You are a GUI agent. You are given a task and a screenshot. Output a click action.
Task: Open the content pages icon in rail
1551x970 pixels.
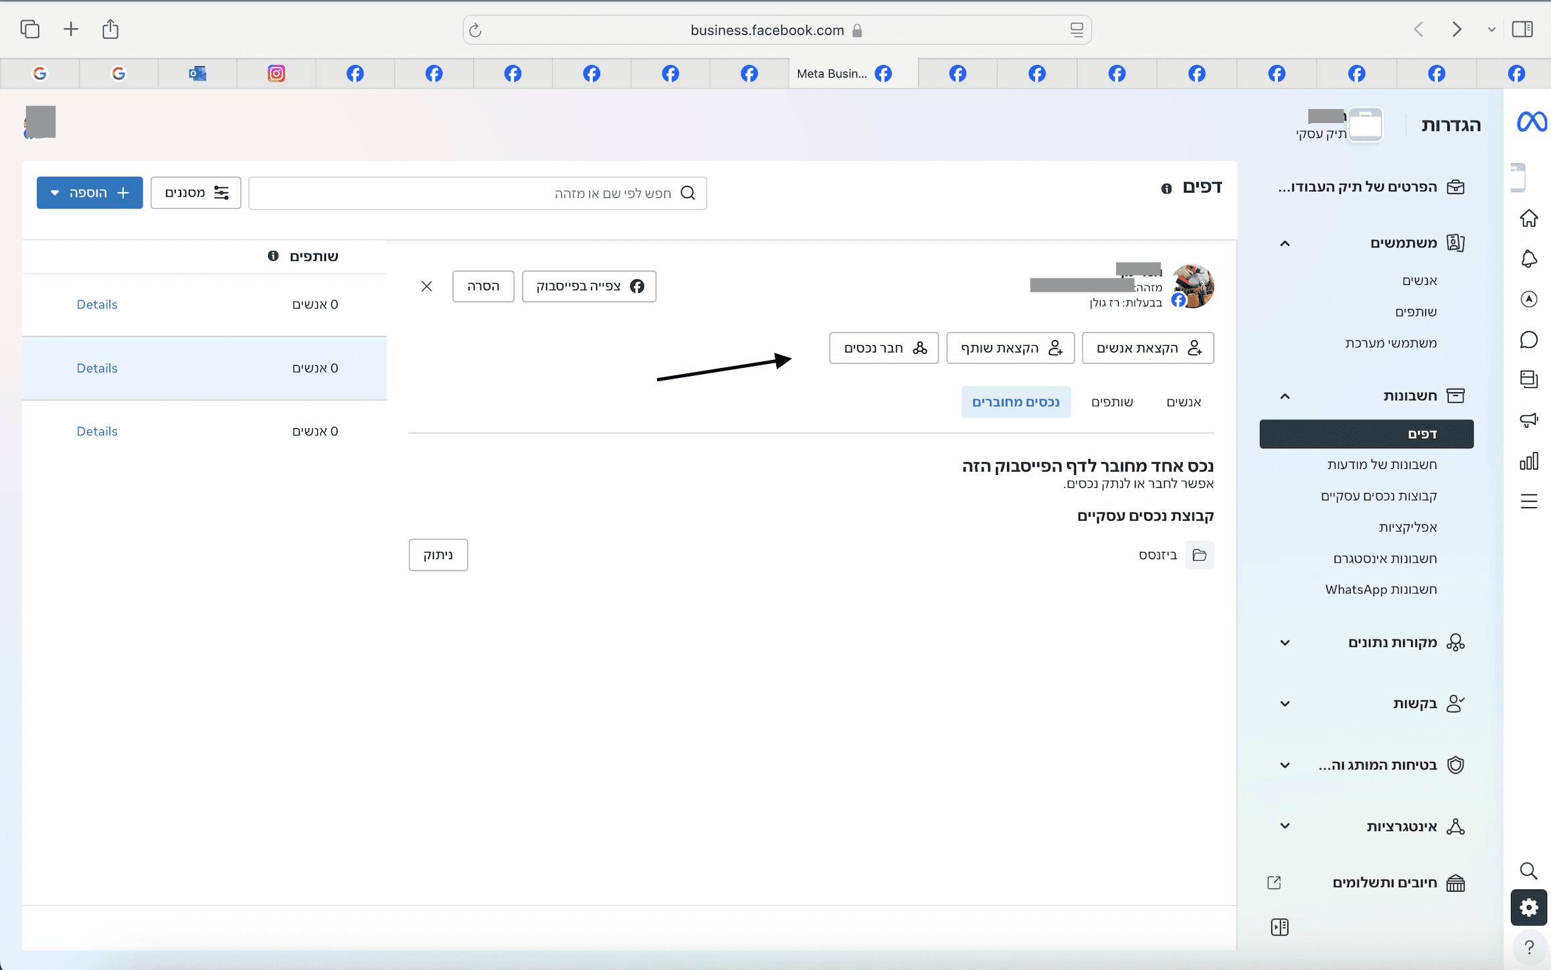pos(1529,379)
